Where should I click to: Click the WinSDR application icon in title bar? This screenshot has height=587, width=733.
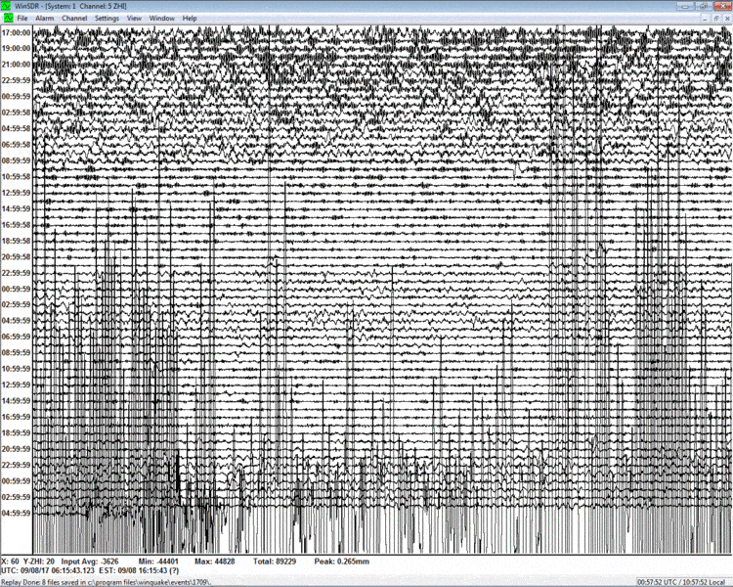[7, 6]
